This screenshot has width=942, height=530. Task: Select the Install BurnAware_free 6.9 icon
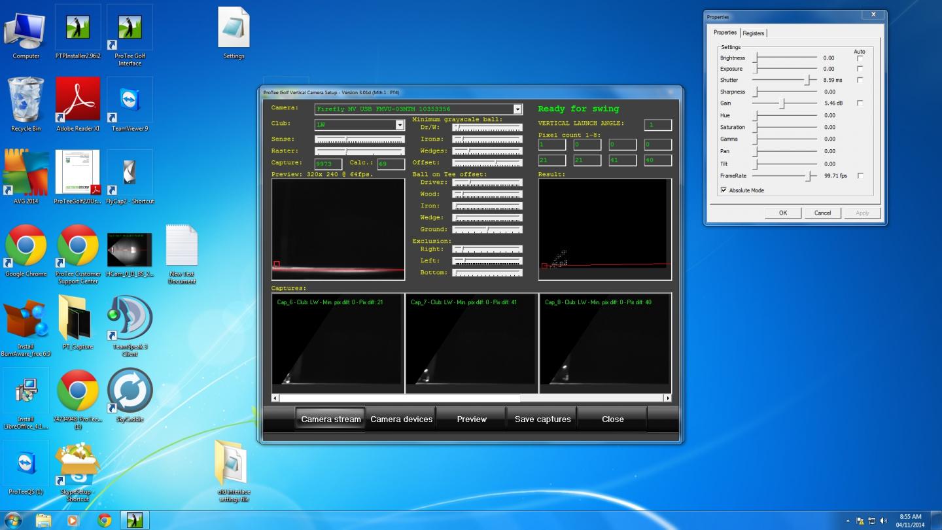pyautogui.click(x=26, y=326)
